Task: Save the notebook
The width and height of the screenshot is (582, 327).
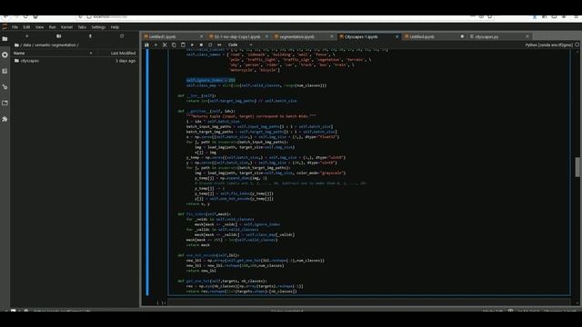Action: click(146, 45)
